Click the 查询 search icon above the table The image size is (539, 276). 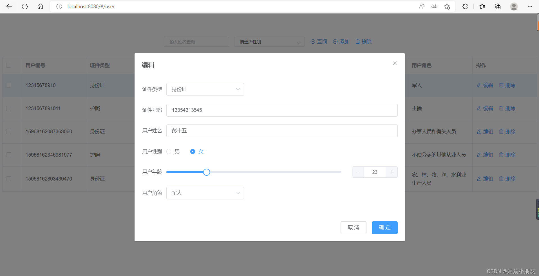[313, 41]
